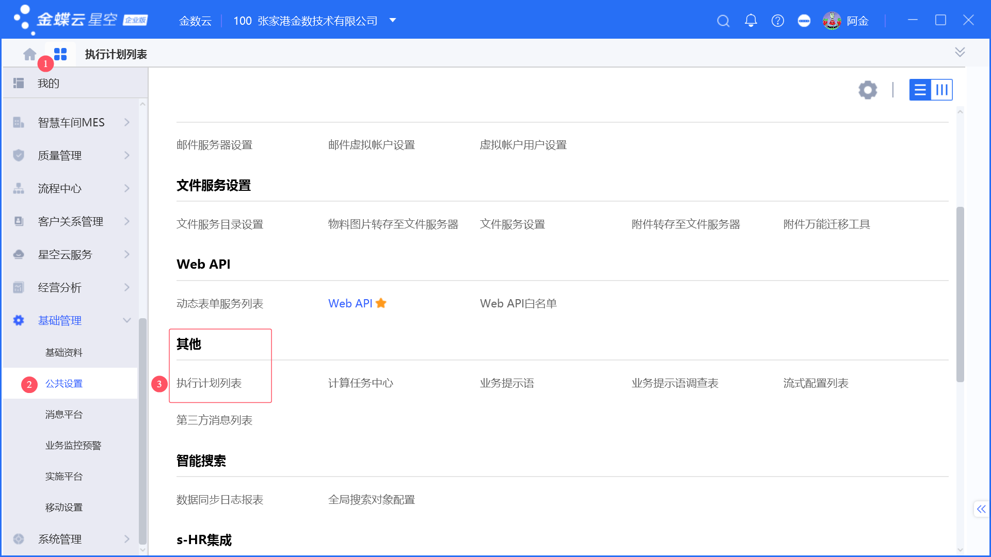The image size is (991, 557).
Task: Open 业务提示语调查表 link
Action: pos(675,383)
